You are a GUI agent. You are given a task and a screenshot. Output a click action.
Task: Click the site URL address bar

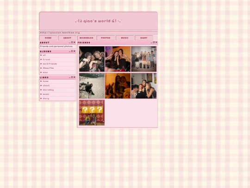(x=98, y=33)
